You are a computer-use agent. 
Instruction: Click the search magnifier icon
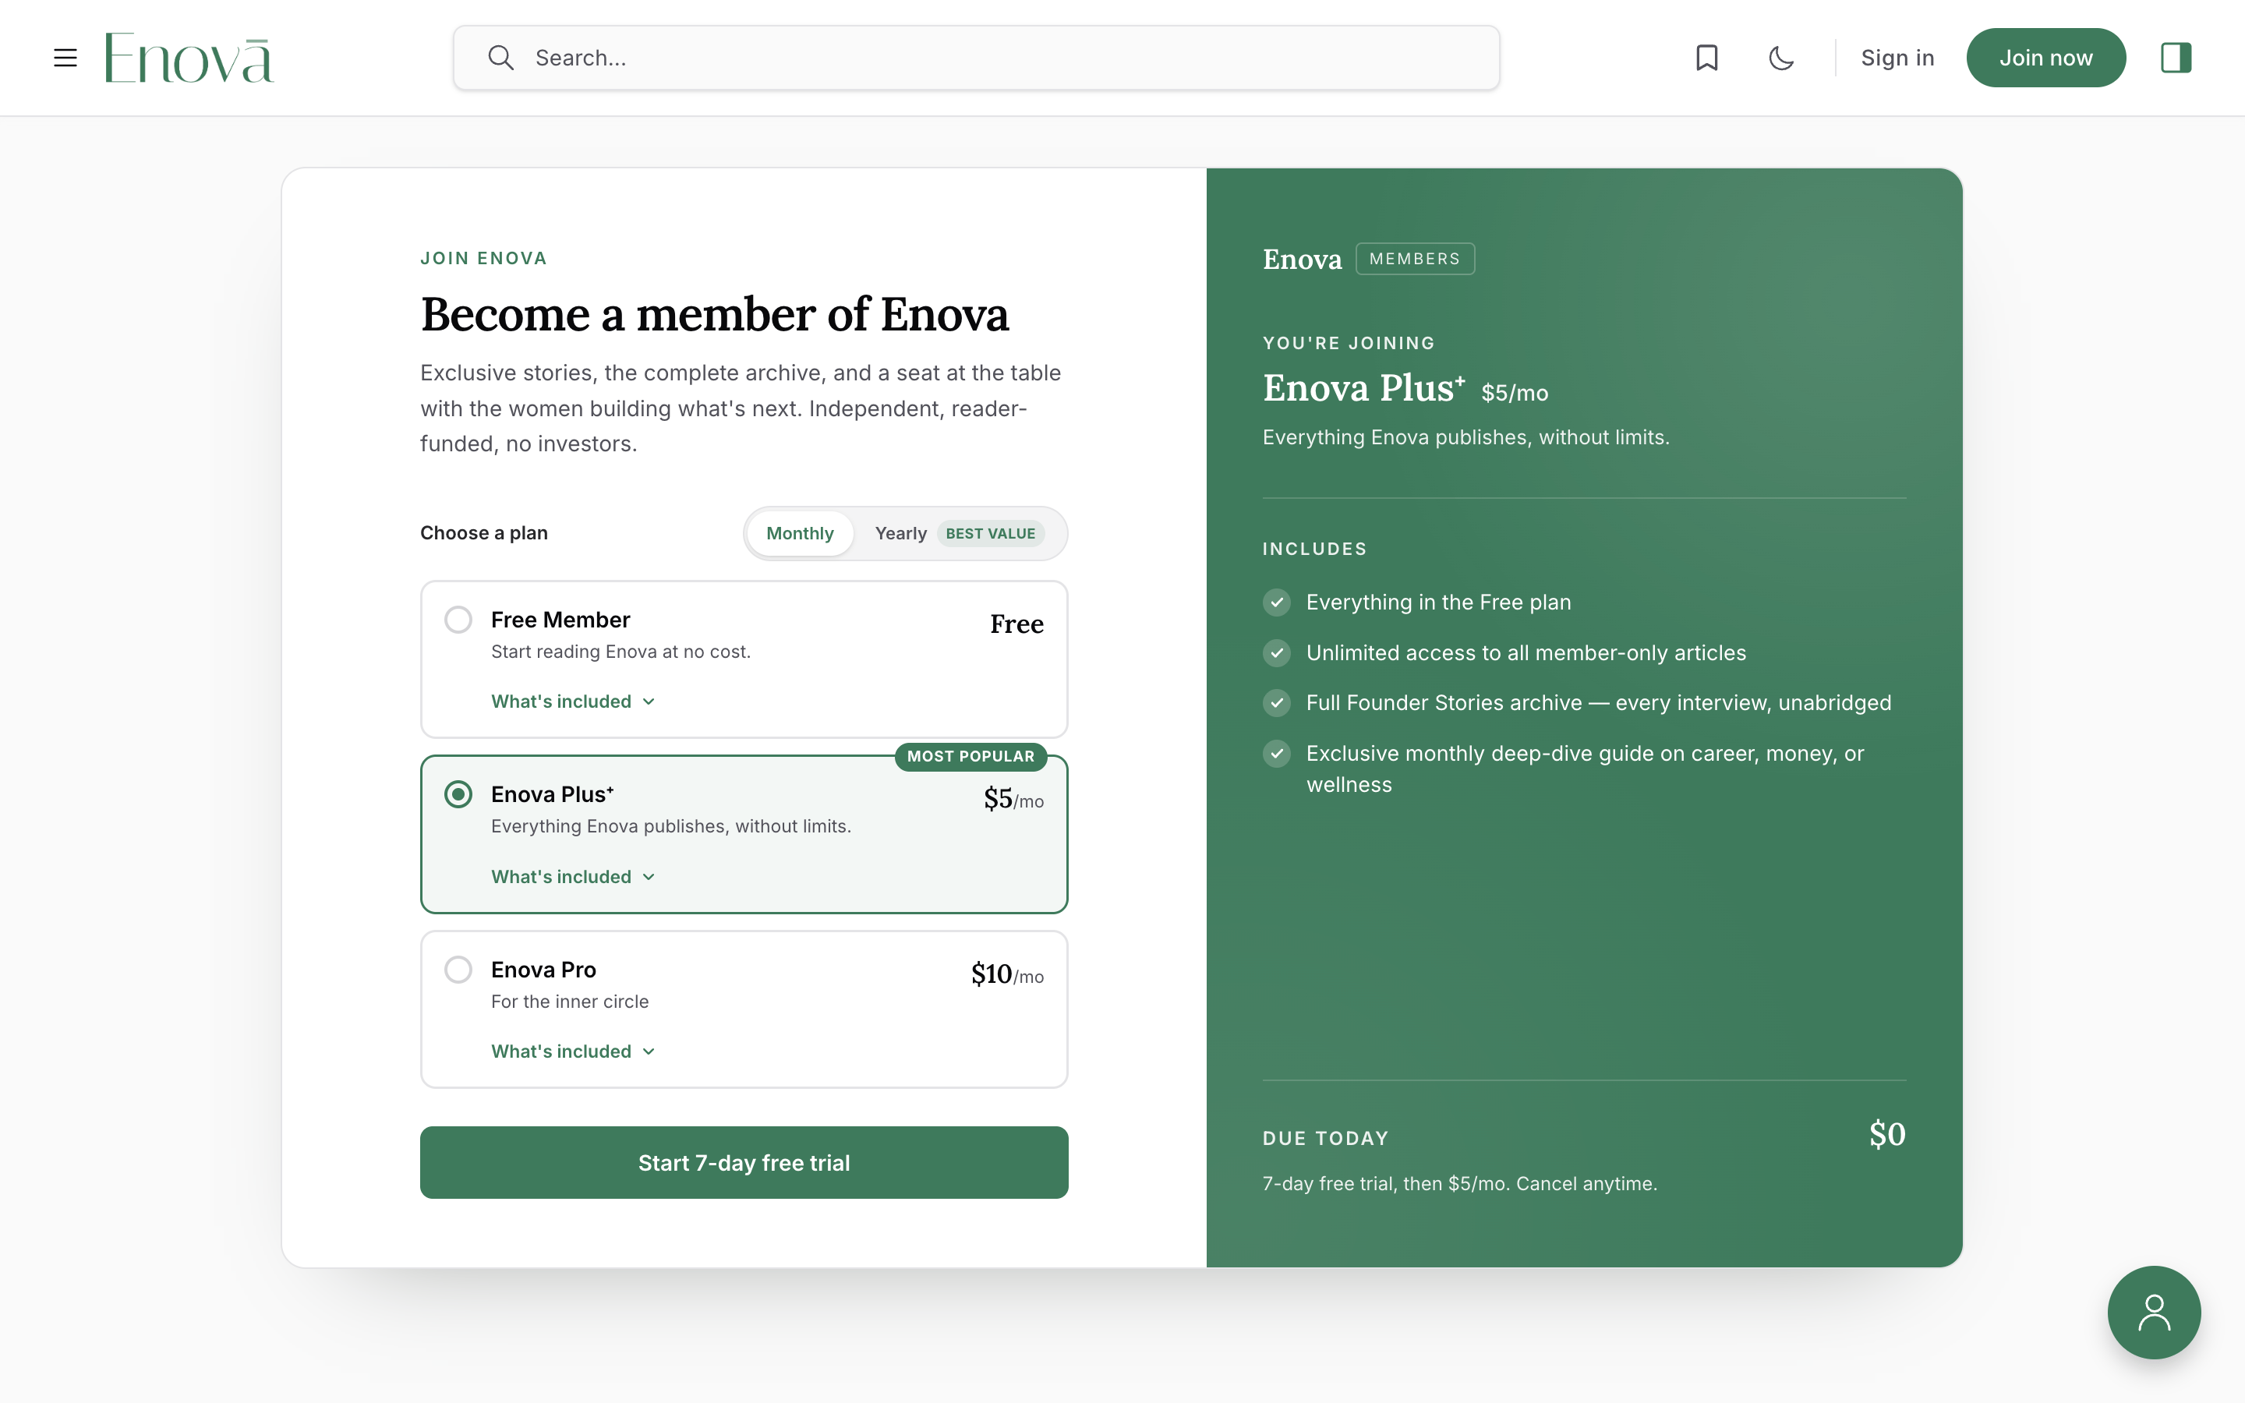(501, 58)
